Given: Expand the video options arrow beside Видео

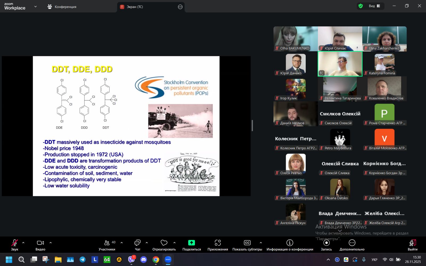Looking at the screenshot, I should pyautogui.click(x=51, y=243).
